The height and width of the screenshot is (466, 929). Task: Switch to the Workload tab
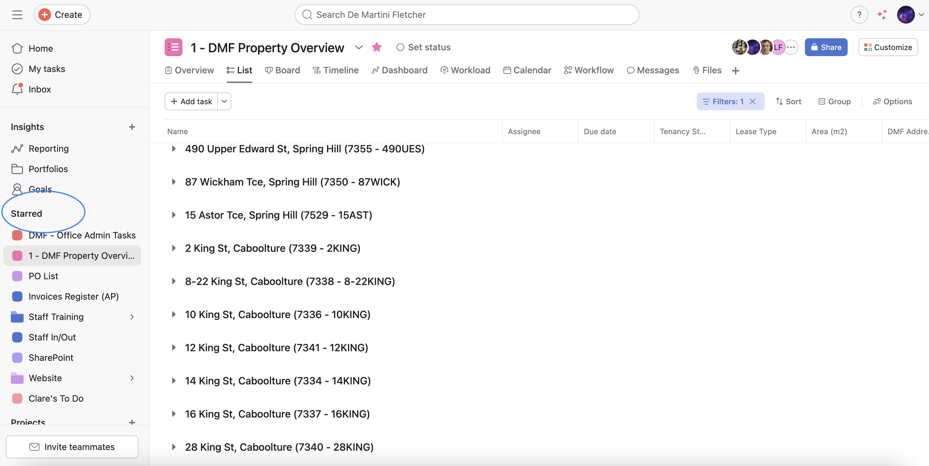click(465, 70)
